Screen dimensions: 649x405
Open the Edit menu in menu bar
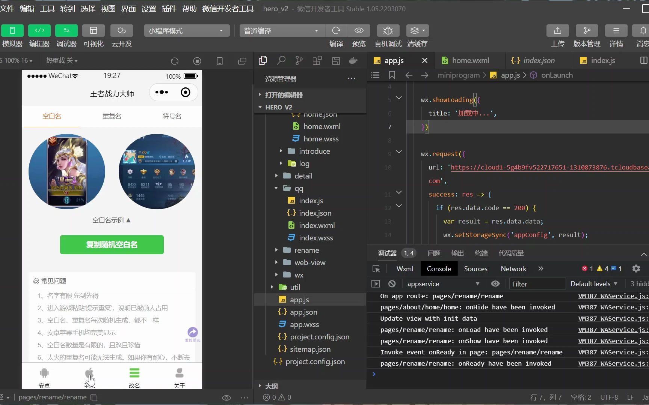[27, 9]
